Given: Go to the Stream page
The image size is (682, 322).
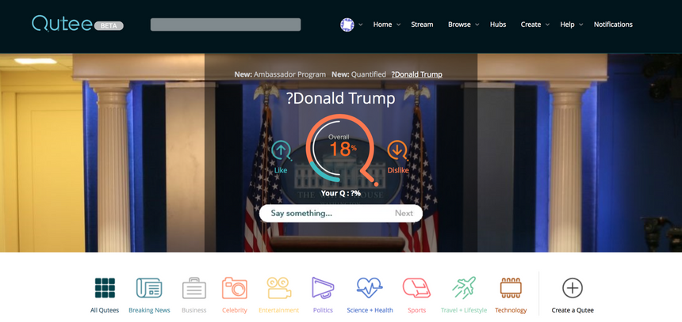Looking at the screenshot, I should [422, 25].
